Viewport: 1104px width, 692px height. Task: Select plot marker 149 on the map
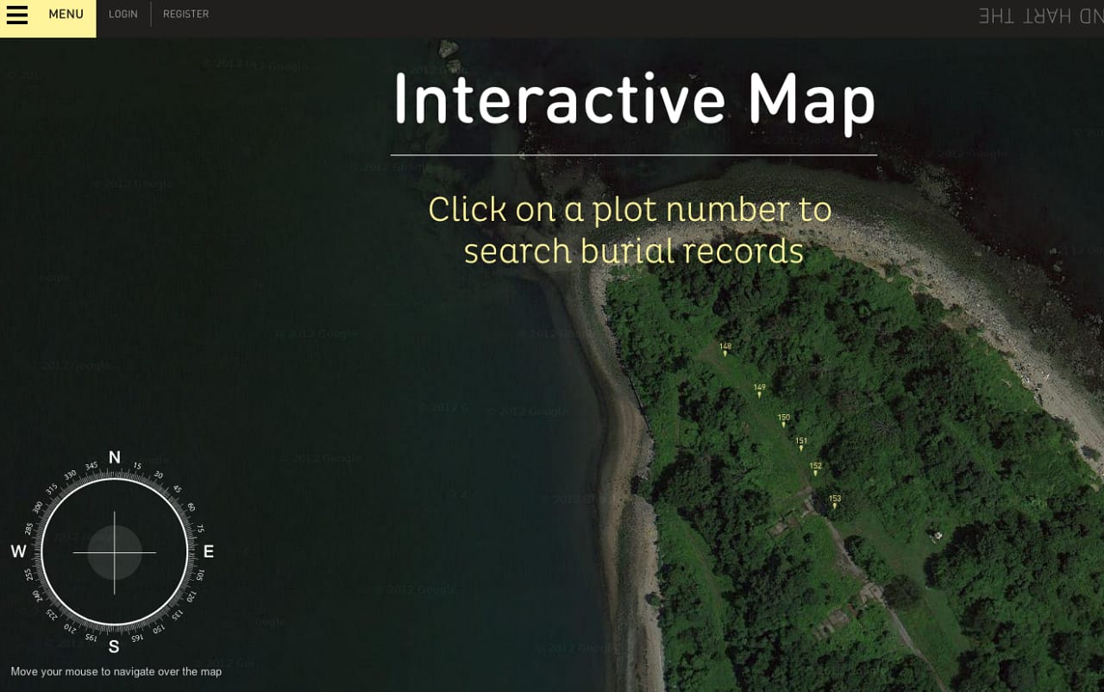pyautogui.click(x=760, y=388)
